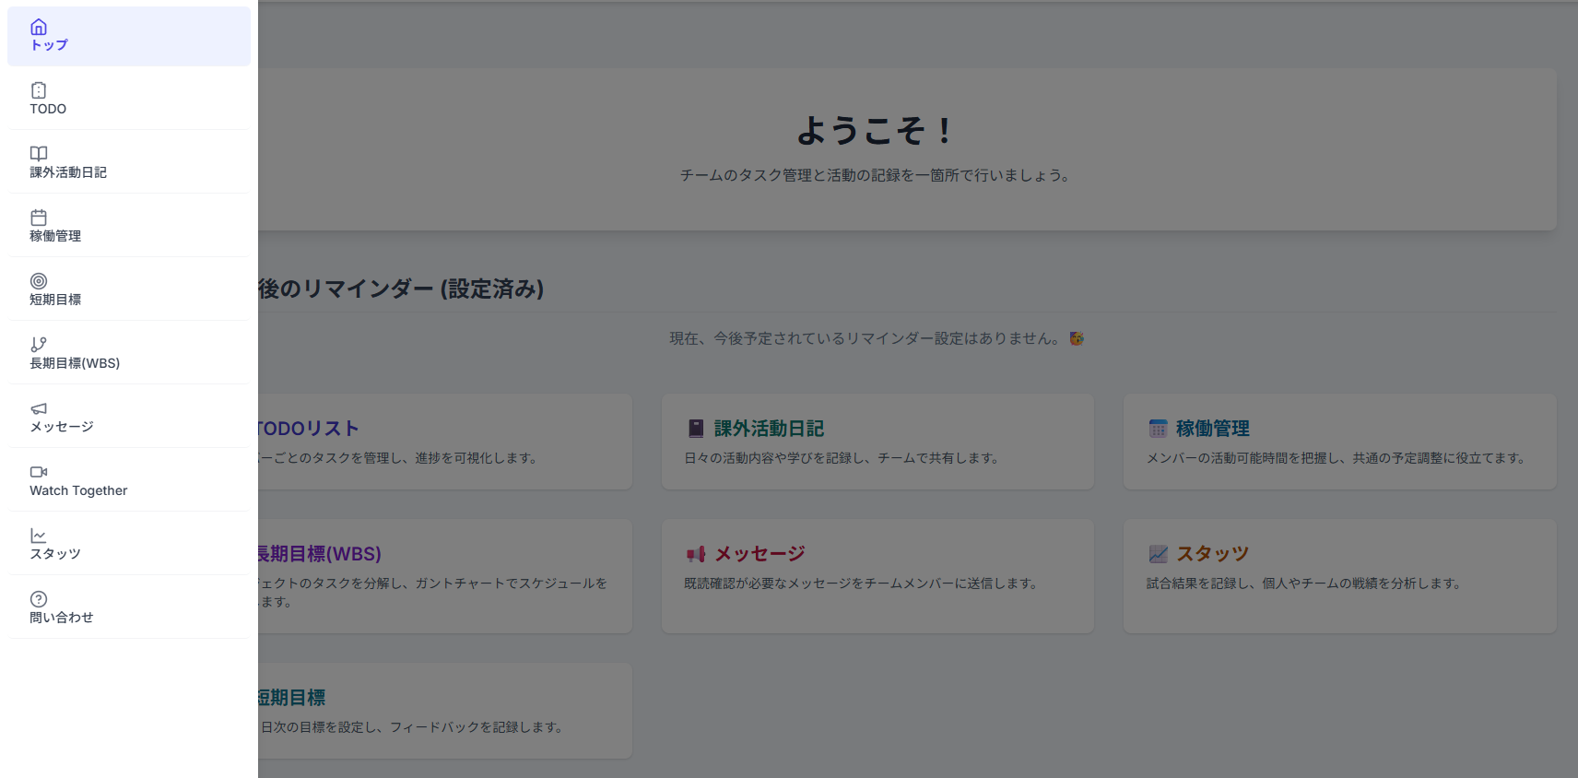Open the Watch Together menu item

pyautogui.click(x=78, y=490)
